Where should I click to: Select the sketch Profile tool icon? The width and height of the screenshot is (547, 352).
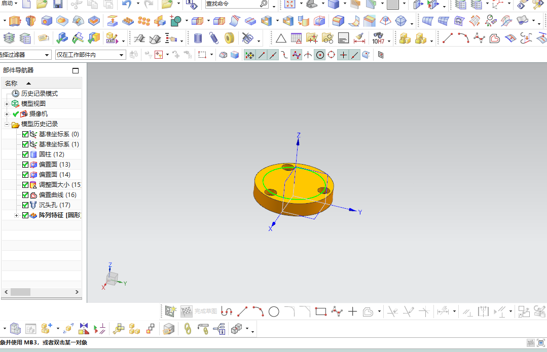227,311
